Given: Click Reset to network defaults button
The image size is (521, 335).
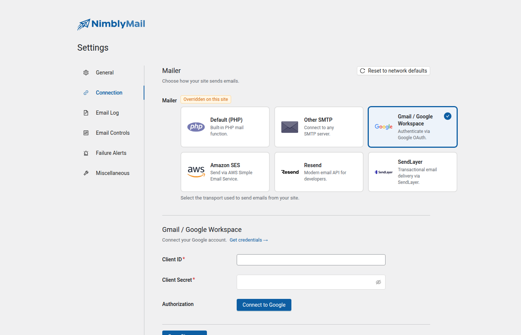Looking at the screenshot, I should tap(393, 71).
